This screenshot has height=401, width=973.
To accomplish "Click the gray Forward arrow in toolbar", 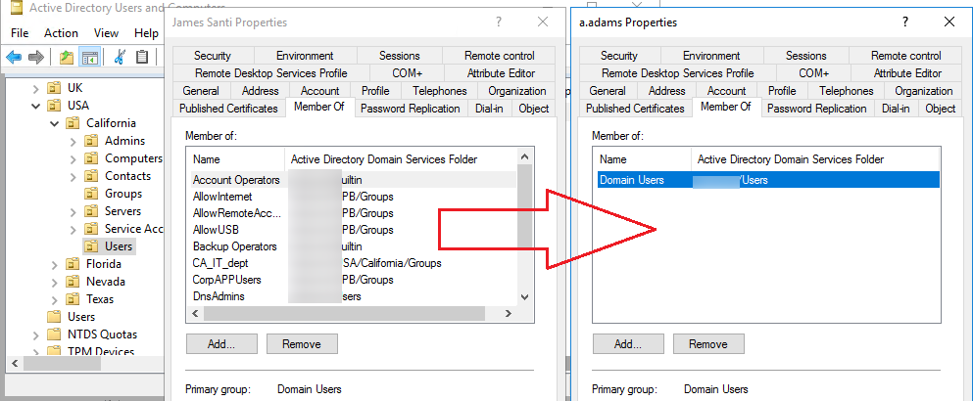I will 36,58.
